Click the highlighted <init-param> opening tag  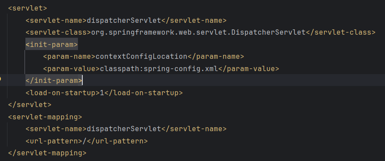pyautogui.click(x=52, y=44)
